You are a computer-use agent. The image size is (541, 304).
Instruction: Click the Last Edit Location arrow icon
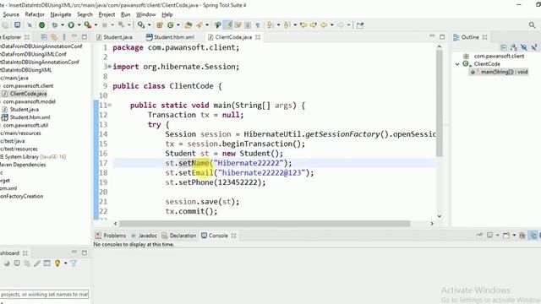(303, 24)
